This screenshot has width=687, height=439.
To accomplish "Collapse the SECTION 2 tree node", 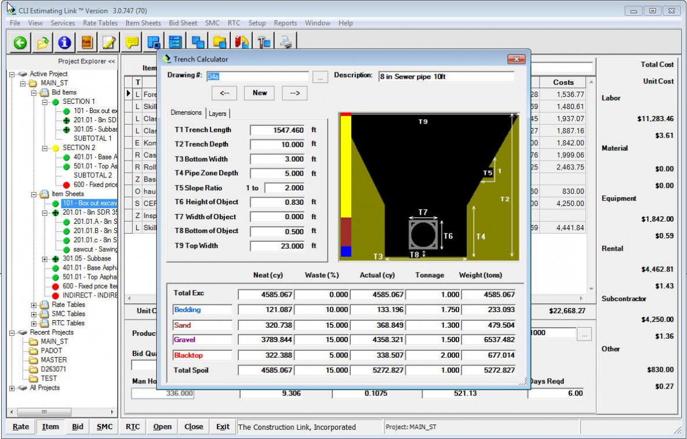I will 45,148.
